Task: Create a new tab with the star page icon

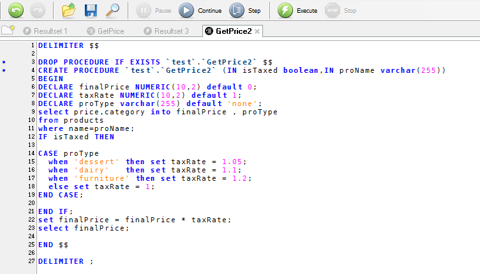Action: tap(8, 30)
